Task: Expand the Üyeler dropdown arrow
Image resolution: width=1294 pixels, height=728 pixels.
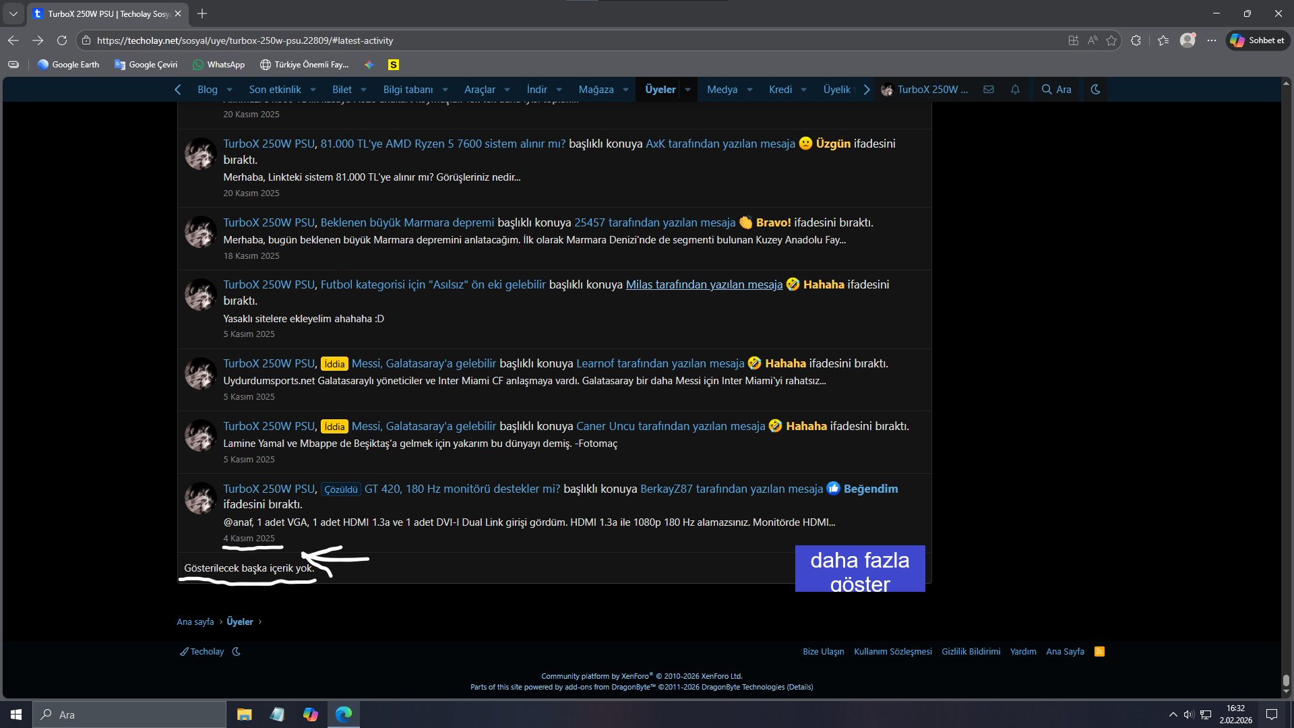Action: pos(687,90)
